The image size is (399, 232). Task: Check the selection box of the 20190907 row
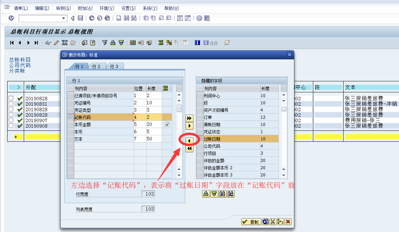[11, 120]
